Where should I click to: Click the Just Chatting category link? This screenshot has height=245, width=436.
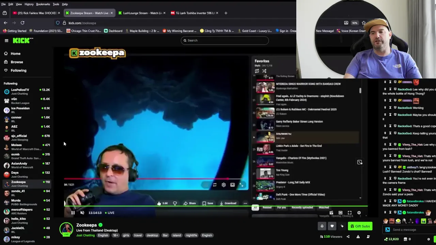pos(85,235)
